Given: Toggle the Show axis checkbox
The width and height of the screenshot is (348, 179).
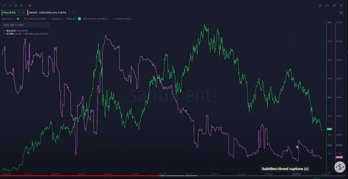Looking at the screenshot, I should (x=79, y=19).
